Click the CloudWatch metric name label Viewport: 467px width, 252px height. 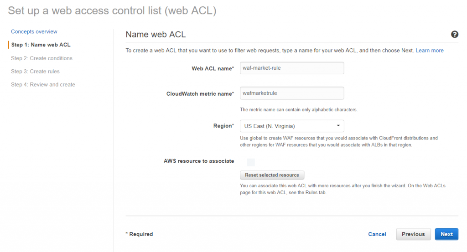[x=200, y=94]
